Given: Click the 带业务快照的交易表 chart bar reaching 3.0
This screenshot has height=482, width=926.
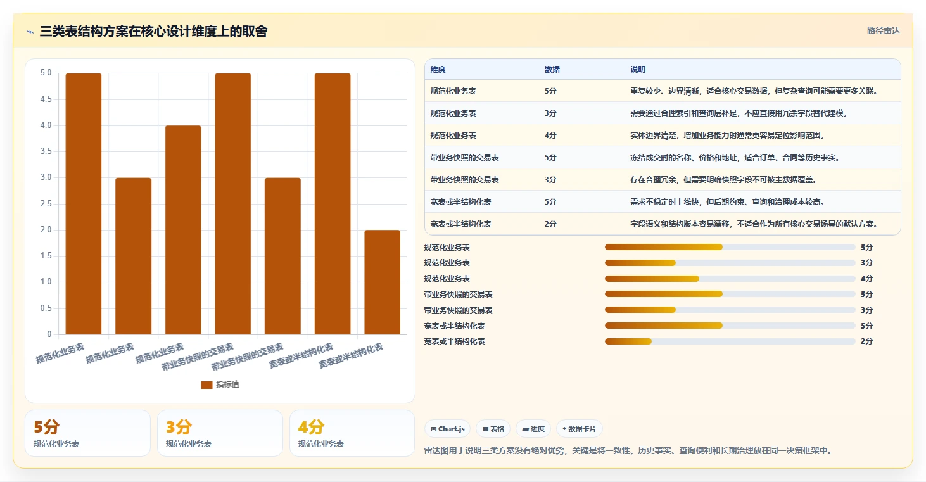Looking at the screenshot, I should click(282, 256).
